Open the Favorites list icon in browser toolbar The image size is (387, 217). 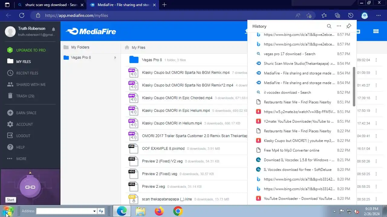click(324, 15)
